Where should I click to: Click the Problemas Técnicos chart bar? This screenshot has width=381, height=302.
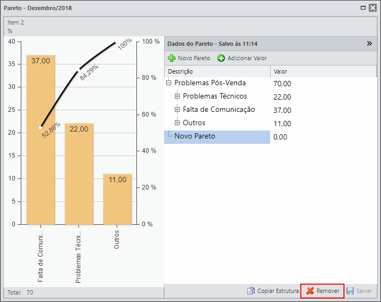79,174
